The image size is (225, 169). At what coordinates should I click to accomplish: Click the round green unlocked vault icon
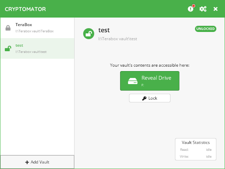click(x=89, y=34)
